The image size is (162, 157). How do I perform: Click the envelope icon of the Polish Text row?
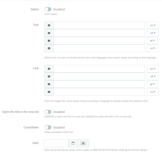(x=49, y=41)
